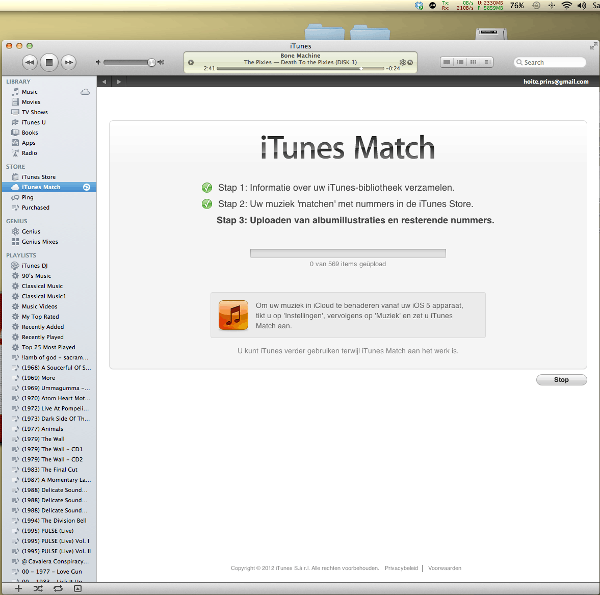Toggle repeat at the bottom bar
The height and width of the screenshot is (595, 600).
[58, 588]
